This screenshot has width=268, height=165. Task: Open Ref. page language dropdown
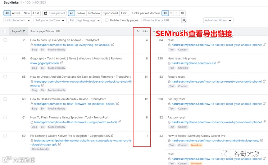tap(85, 20)
